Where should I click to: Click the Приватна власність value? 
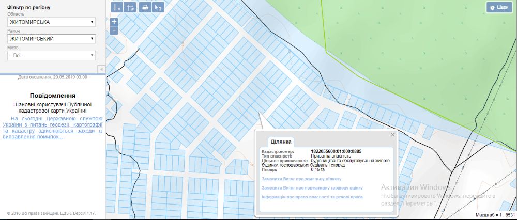[x=331, y=156]
